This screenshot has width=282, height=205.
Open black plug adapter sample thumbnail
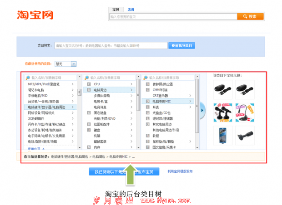click(x=245, y=136)
